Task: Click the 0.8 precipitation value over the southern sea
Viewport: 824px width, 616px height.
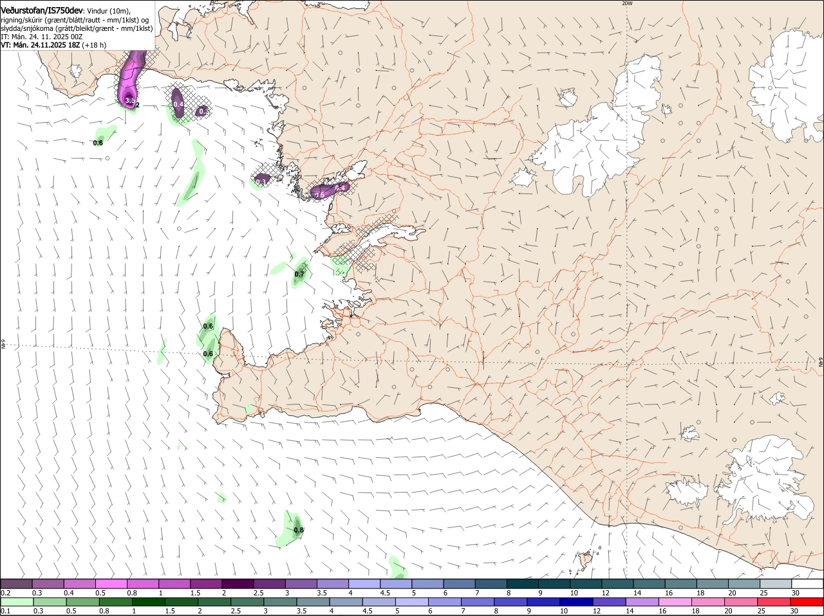Action: [x=299, y=530]
